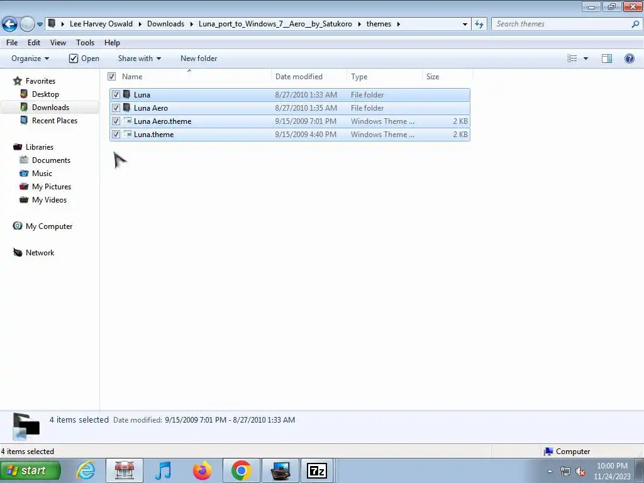Image resolution: width=644 pixels, height=483 pixels.
Task: Uncheck the Luna Aero.theme checkbox
Action: tap(116, 121)
